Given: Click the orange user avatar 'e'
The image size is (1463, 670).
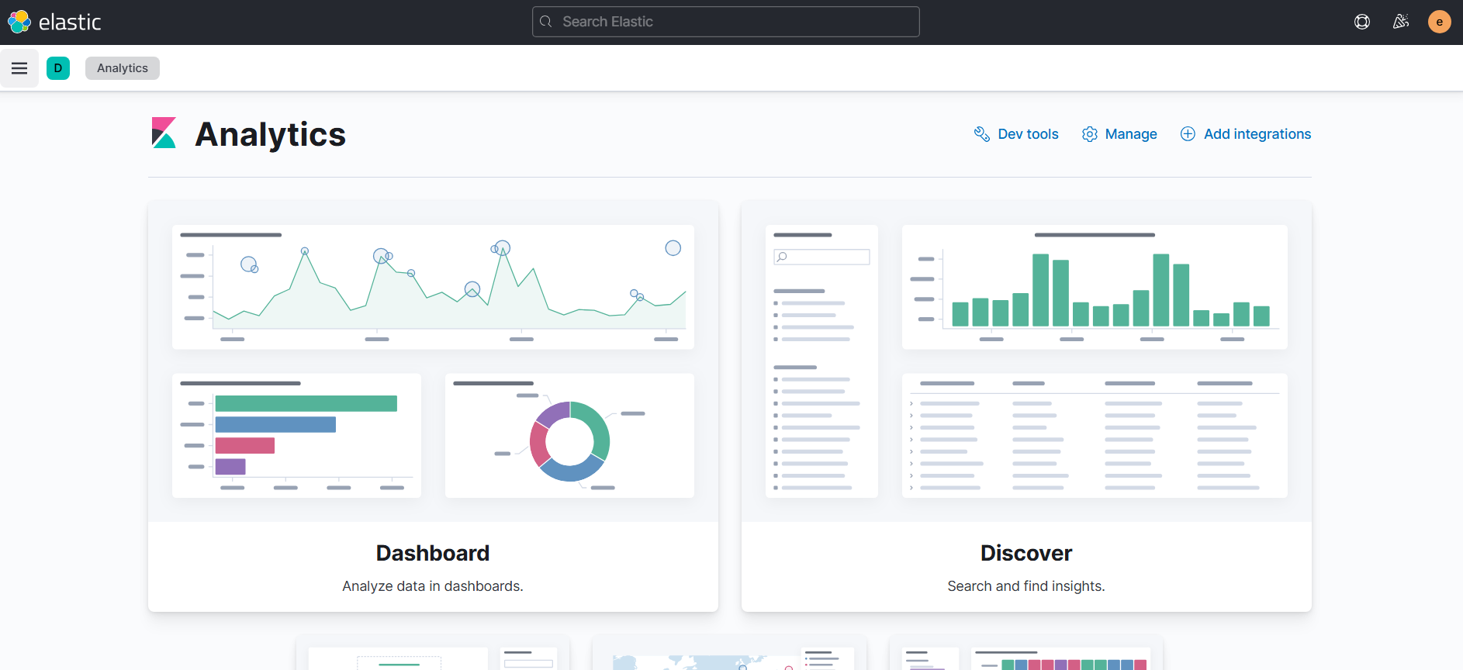Looking at the screenshot, I should click(x=1440, y=22).
